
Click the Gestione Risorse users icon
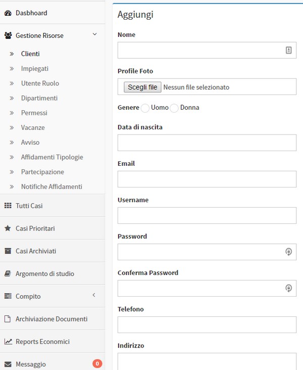(8, 36)
